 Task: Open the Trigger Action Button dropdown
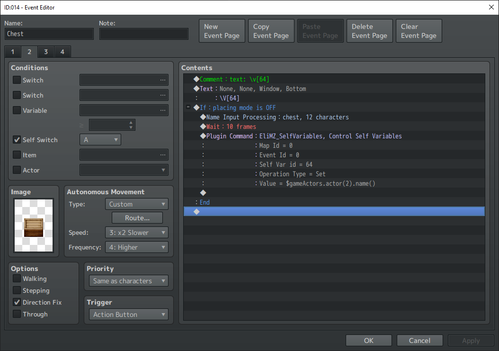(x=128, y=315)
